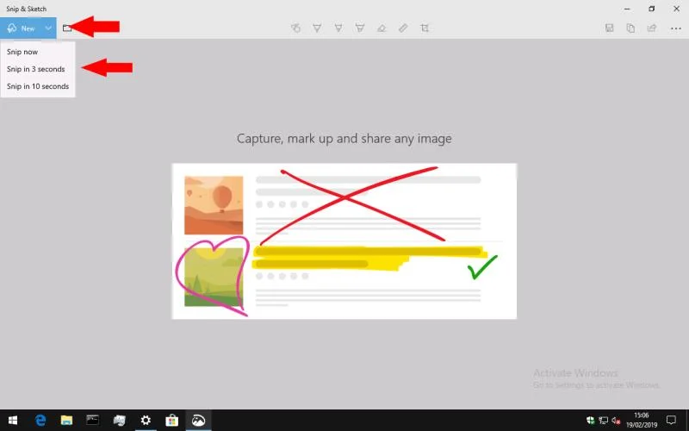Open File Explorer from the taskbar
689x431 pixels.
tap(66, 421)
